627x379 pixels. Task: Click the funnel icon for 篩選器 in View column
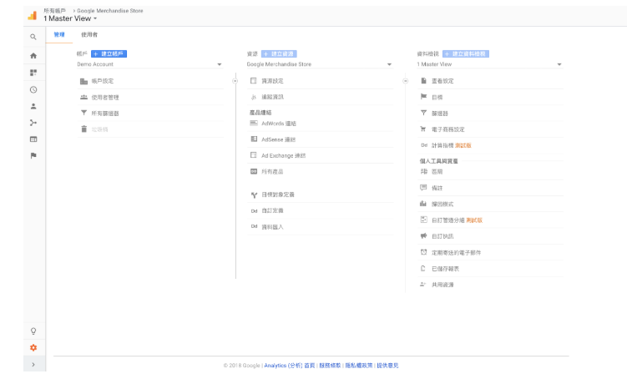[423, 114]
